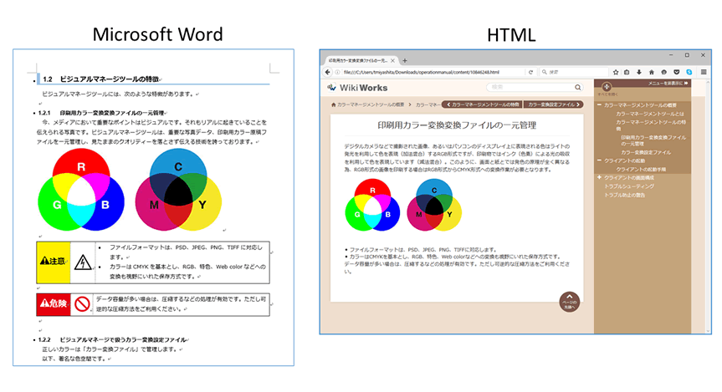Click the site info icon in address bar
This screenshot has width=722, height=392.
(x=337, y=72)
